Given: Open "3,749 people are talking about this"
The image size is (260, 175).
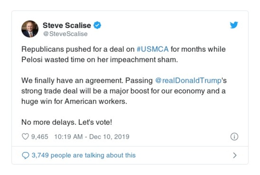Looking at the screenshot, I should tap(83, 155).
